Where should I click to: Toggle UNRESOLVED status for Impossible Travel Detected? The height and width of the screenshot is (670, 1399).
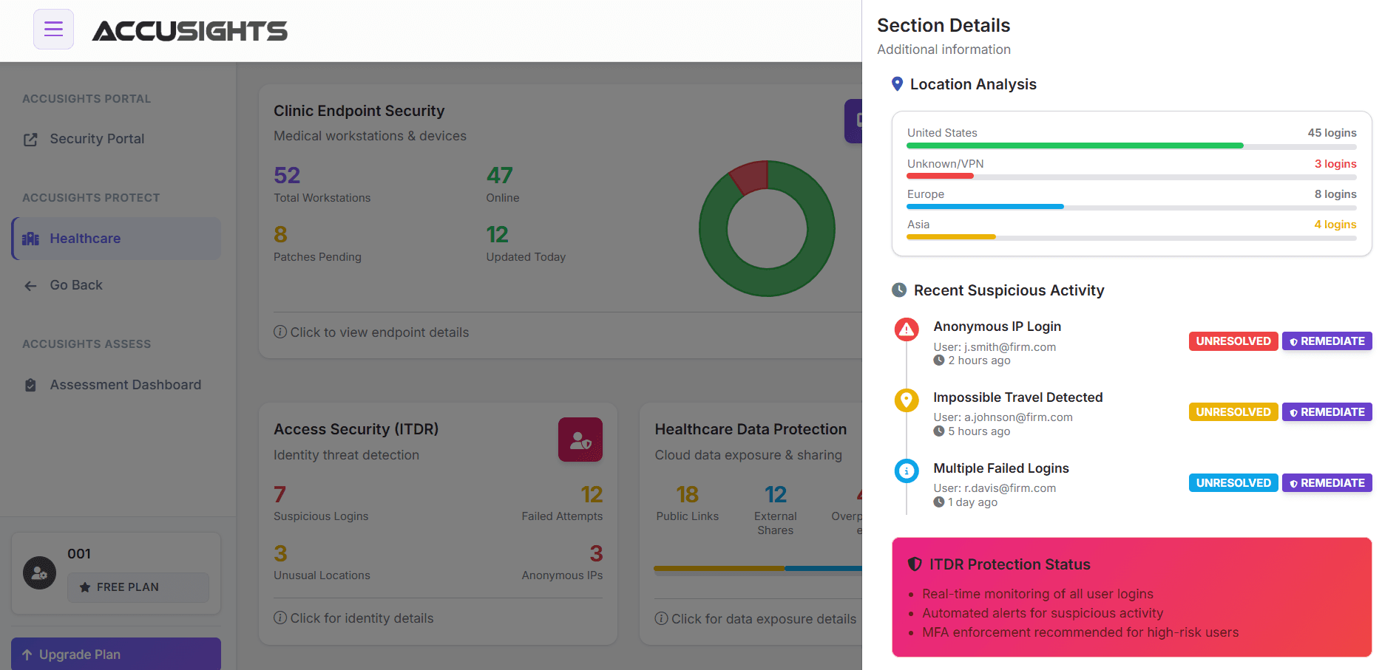pos(1233,411)
